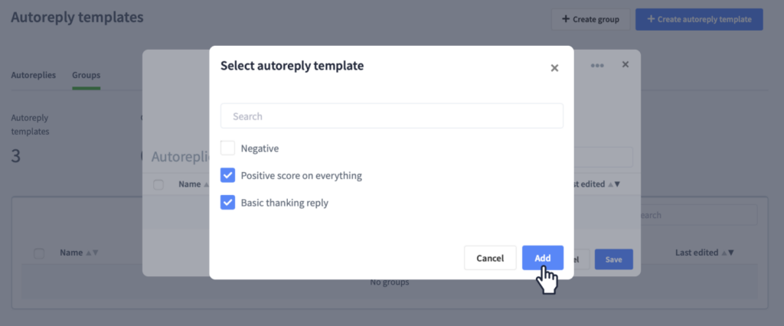Viewport: 784px width, 326px height.
Task: Click the Add button
Action: tap(543, 258)
